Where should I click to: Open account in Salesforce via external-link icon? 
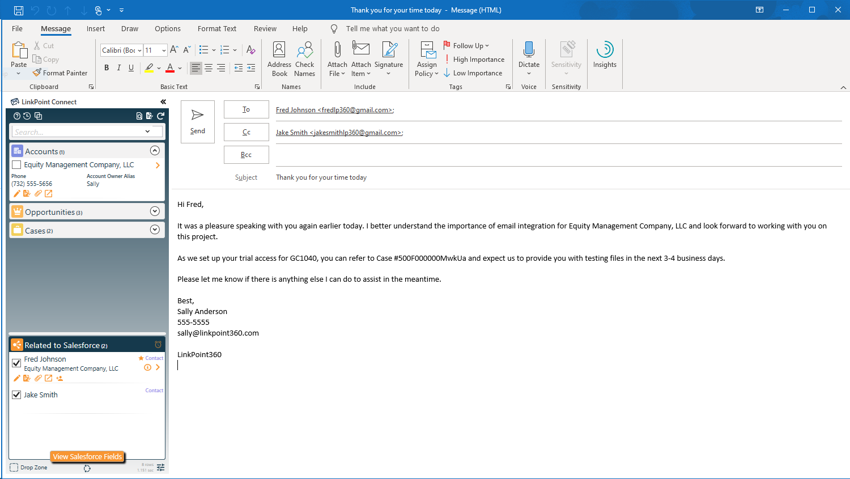[x=49, y=194]
